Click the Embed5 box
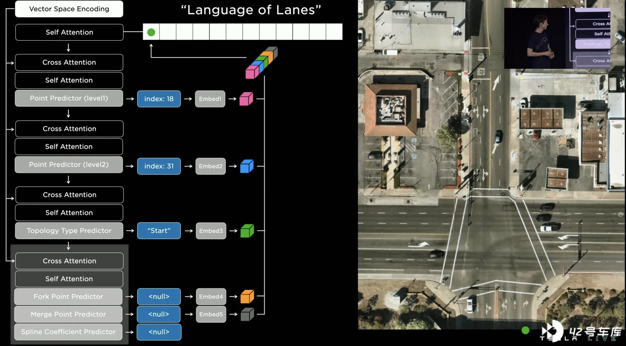The height and width of the screenshot is (346, 626). 211,314
